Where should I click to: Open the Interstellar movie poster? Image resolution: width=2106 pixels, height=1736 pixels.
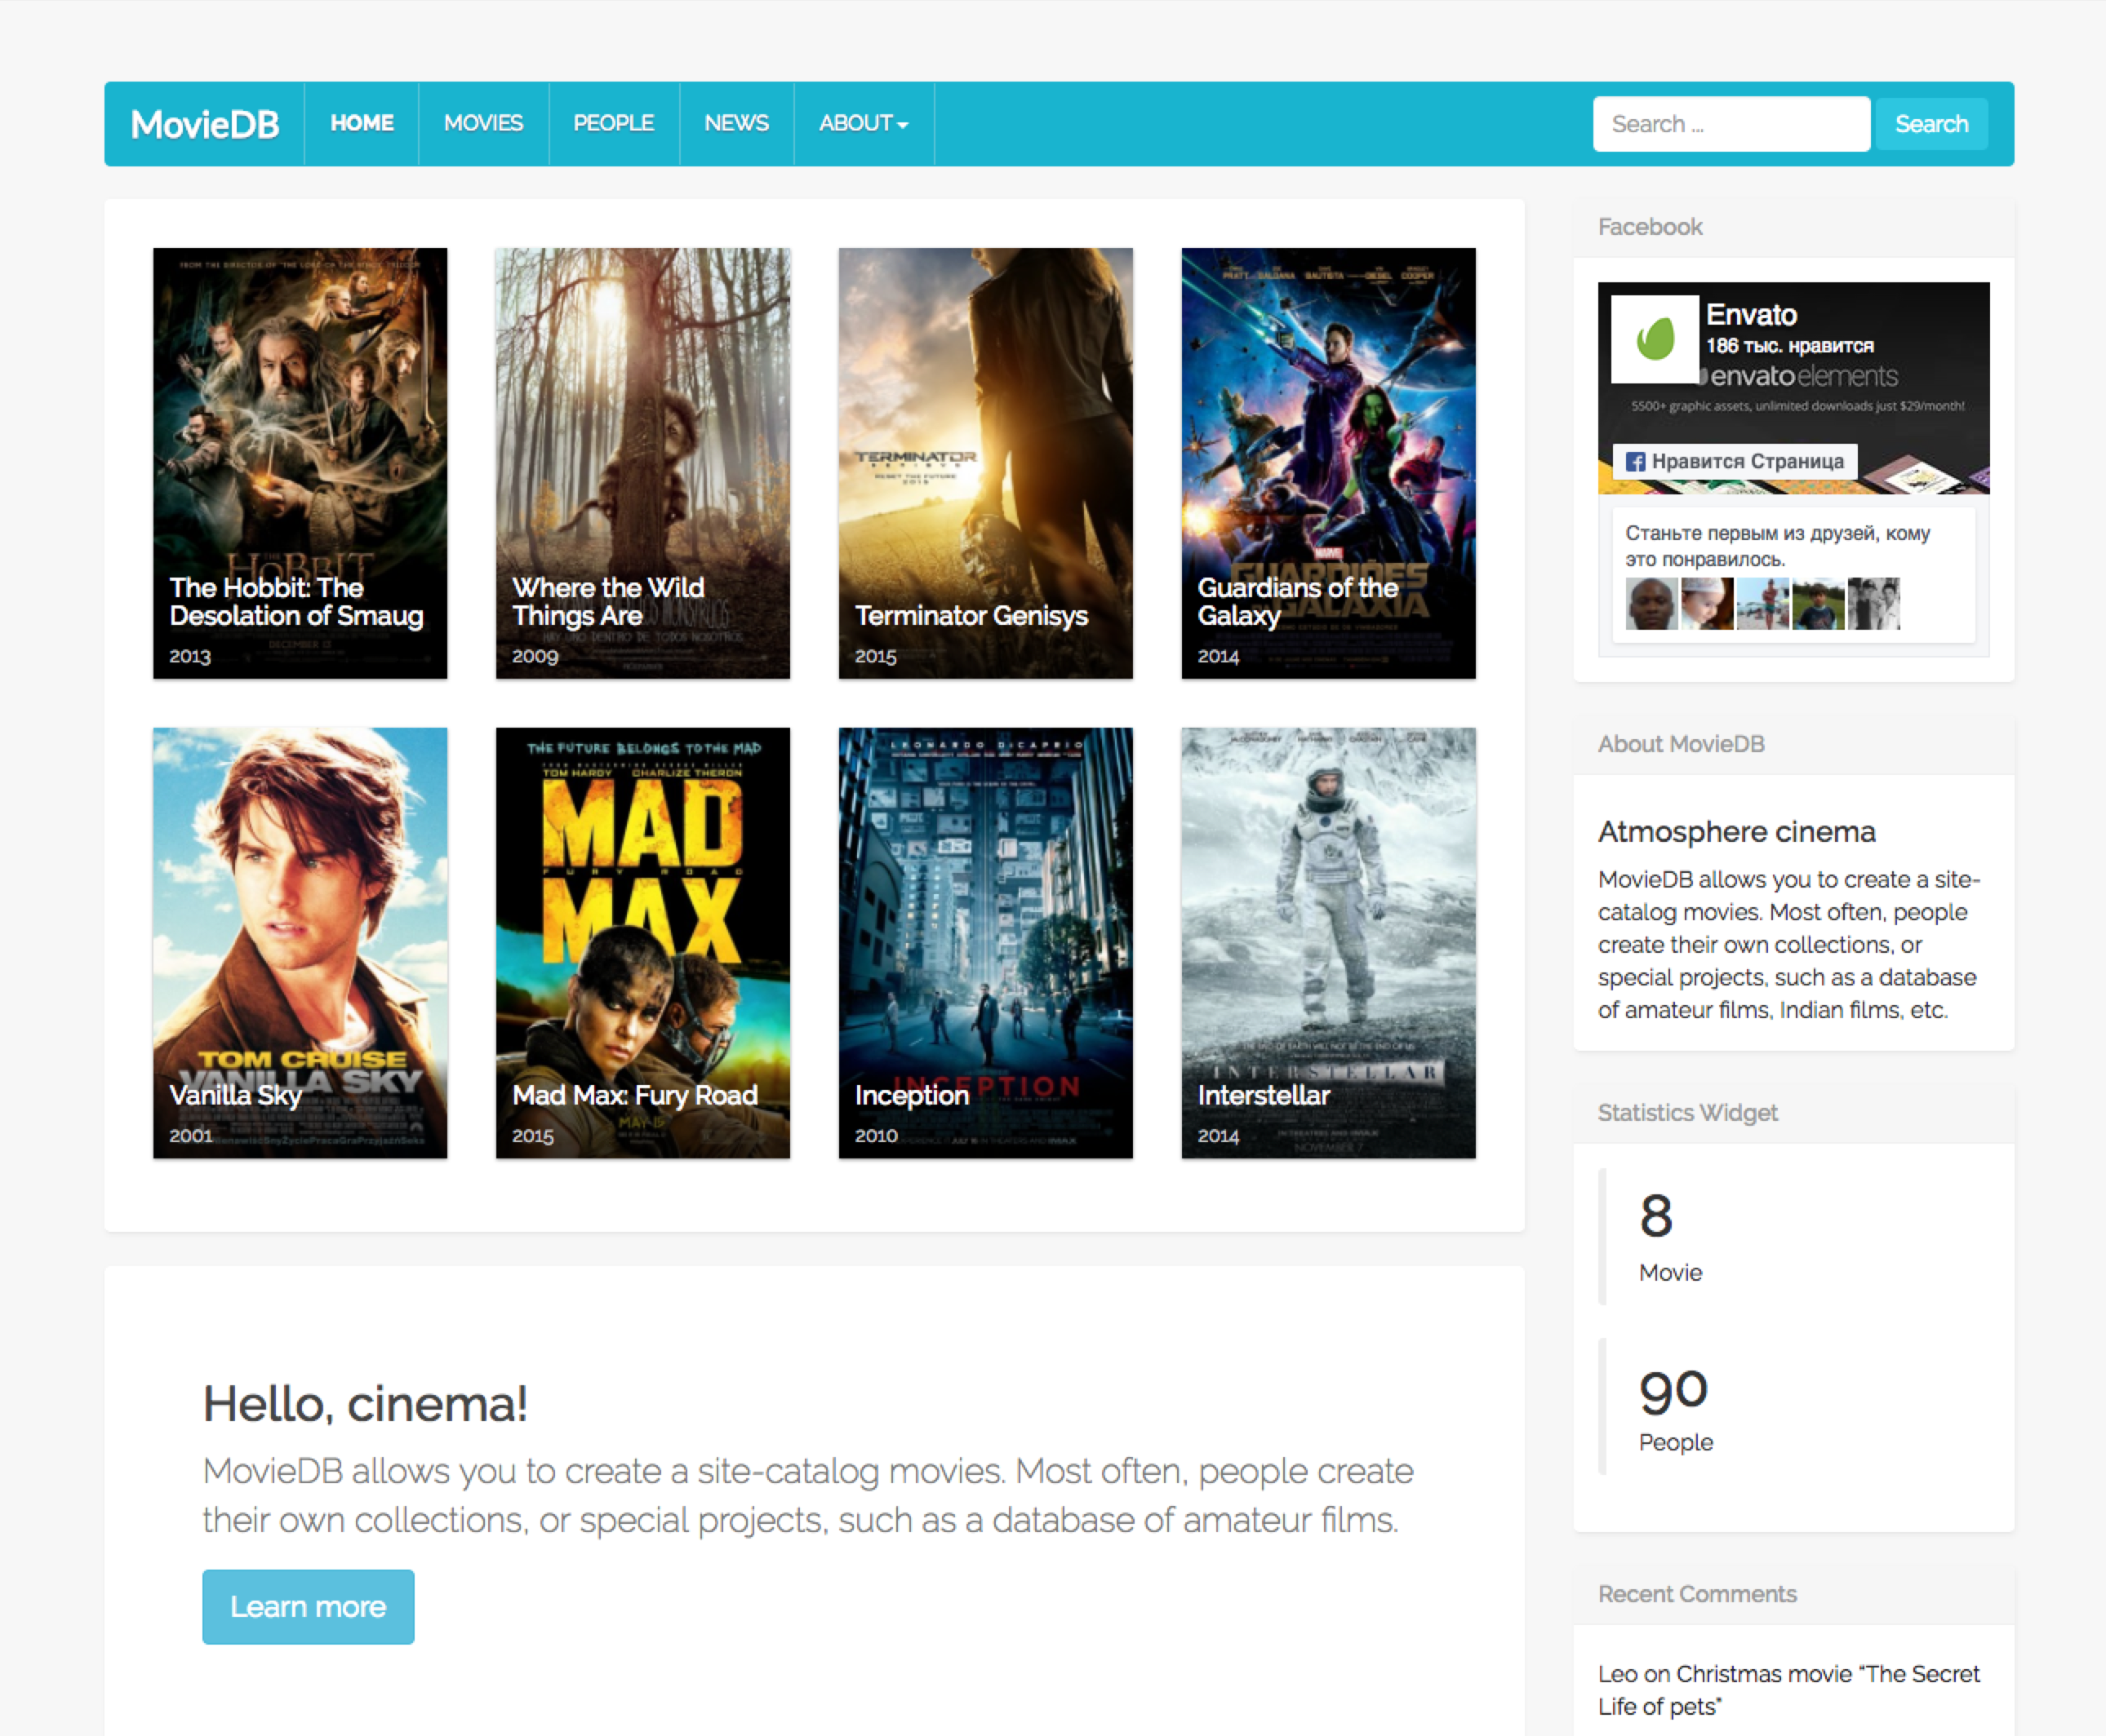(x=1329, y=943)
